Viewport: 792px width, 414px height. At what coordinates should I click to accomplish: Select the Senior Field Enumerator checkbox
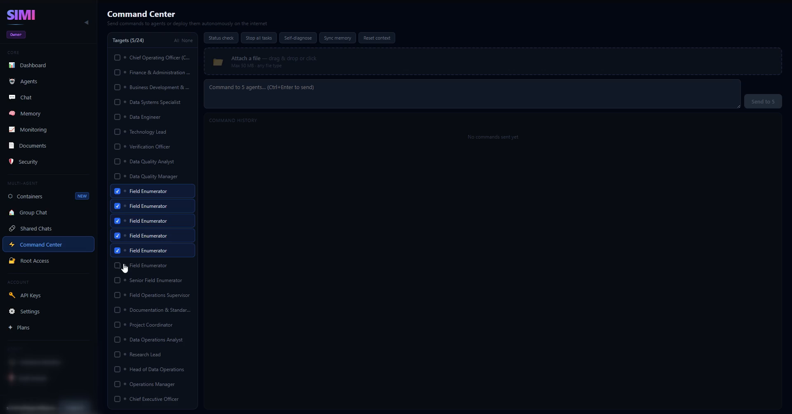[x=117, y=280]
